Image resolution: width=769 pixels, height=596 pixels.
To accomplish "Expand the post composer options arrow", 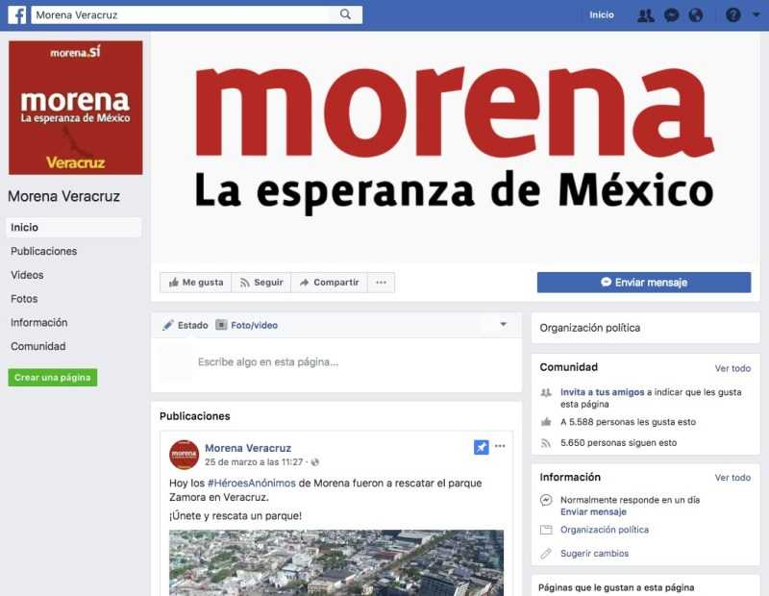I will 503,324.
